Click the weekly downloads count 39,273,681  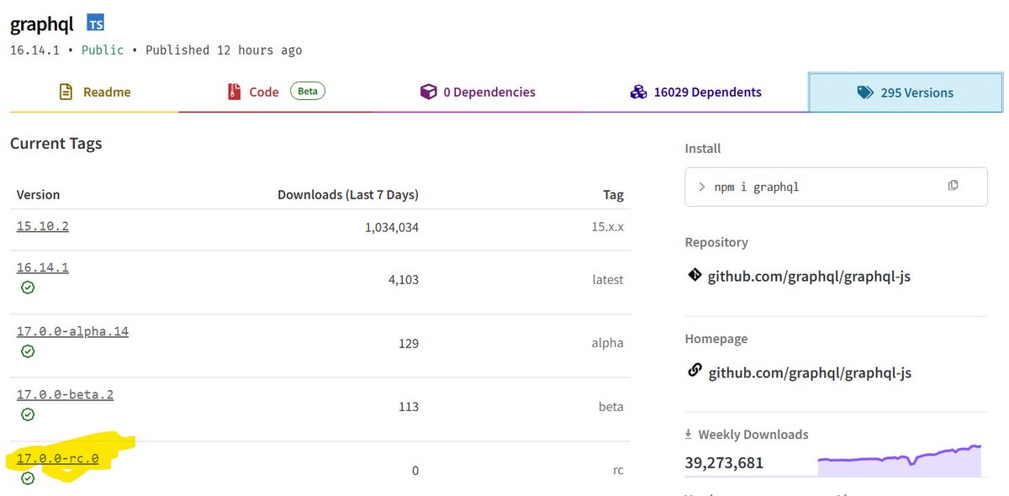[724, 462]
